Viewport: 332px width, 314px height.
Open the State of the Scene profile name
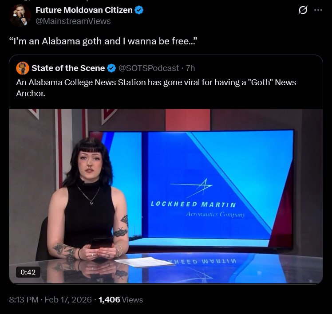point(68,68)
